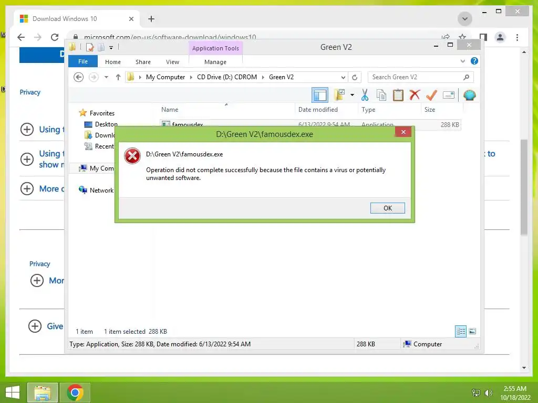Open Chrome three-dot menu

517,37
